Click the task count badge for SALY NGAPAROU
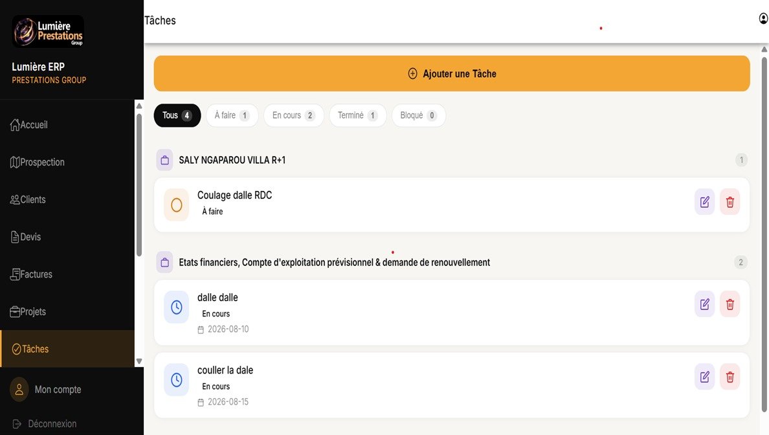The image size is (769, 435). click(741, 160)
